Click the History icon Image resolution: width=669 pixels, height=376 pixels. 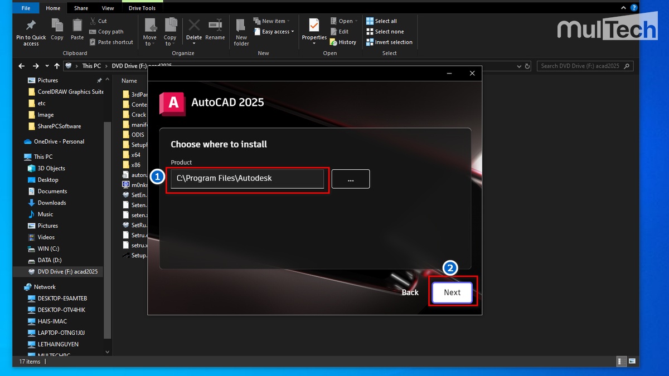[342, 42]
